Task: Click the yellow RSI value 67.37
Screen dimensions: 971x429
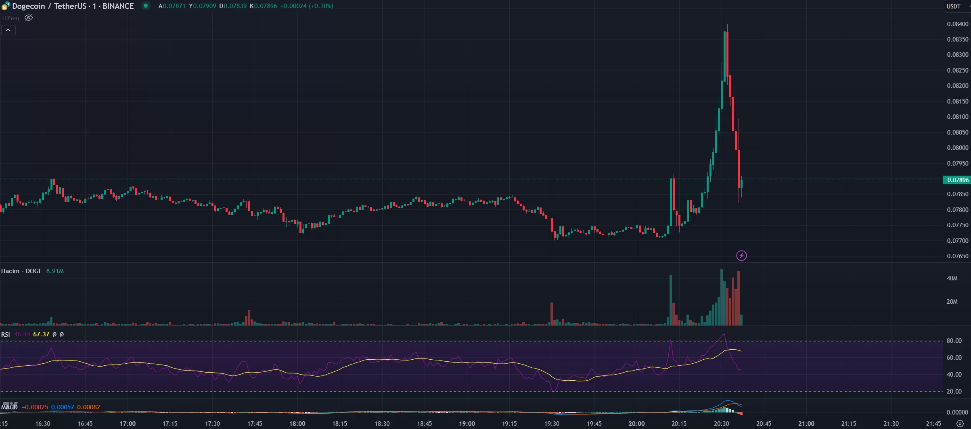Action: click(41, 334)
